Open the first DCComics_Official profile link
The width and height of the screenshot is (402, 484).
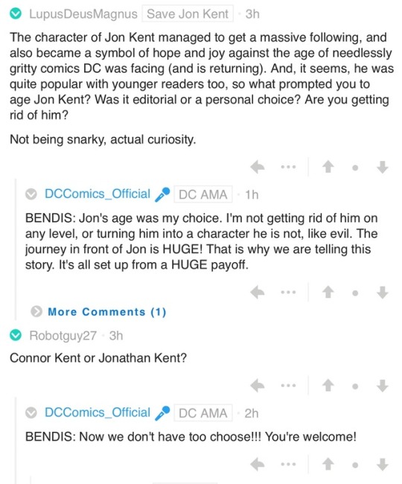coord(98,194)
